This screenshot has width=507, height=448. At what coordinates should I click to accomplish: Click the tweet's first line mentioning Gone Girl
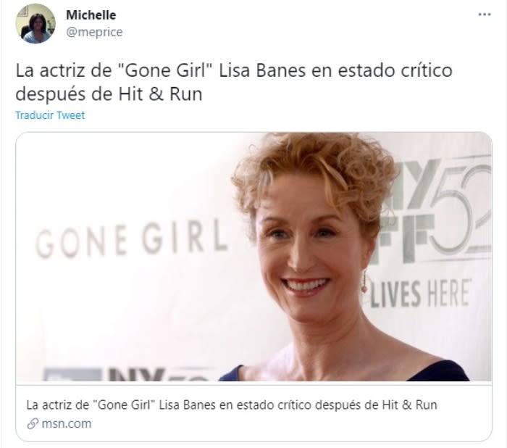[x=234, y=70]
